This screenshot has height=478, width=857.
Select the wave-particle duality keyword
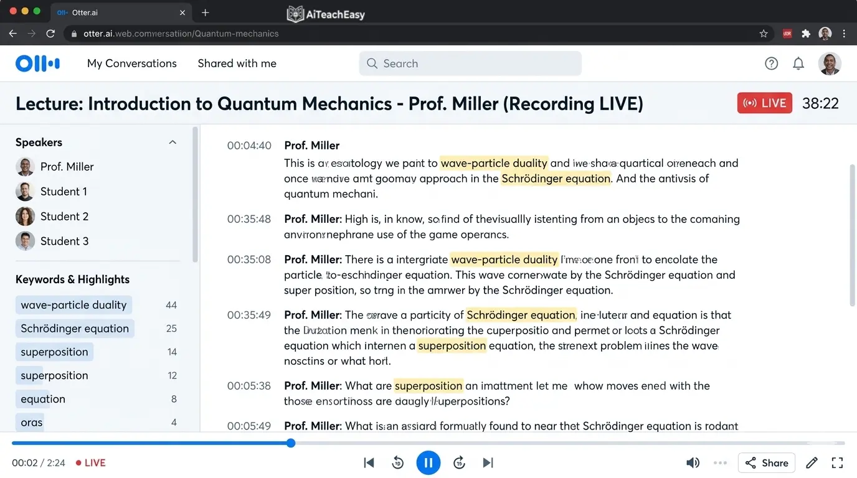[x=73, y=305]
